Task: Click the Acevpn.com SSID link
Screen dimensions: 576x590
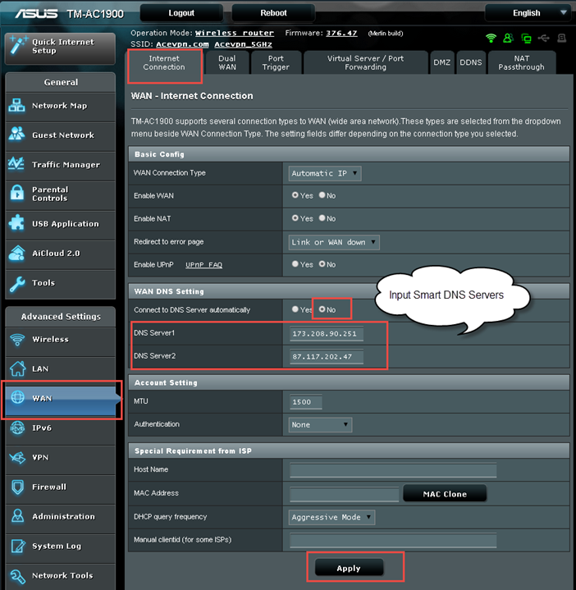Action: click(182, 44)
